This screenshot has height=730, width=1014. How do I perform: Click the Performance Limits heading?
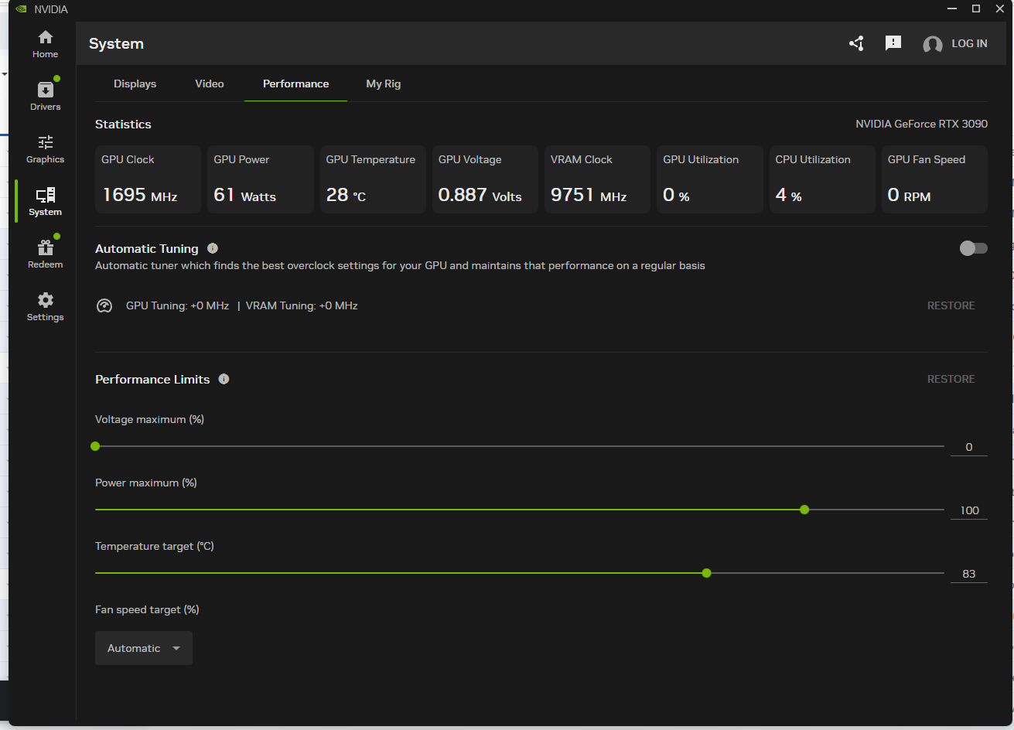152,379
